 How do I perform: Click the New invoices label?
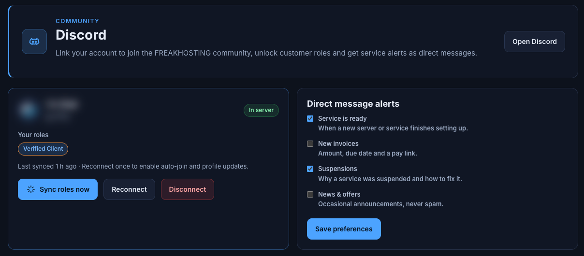(x=338, y=143)
